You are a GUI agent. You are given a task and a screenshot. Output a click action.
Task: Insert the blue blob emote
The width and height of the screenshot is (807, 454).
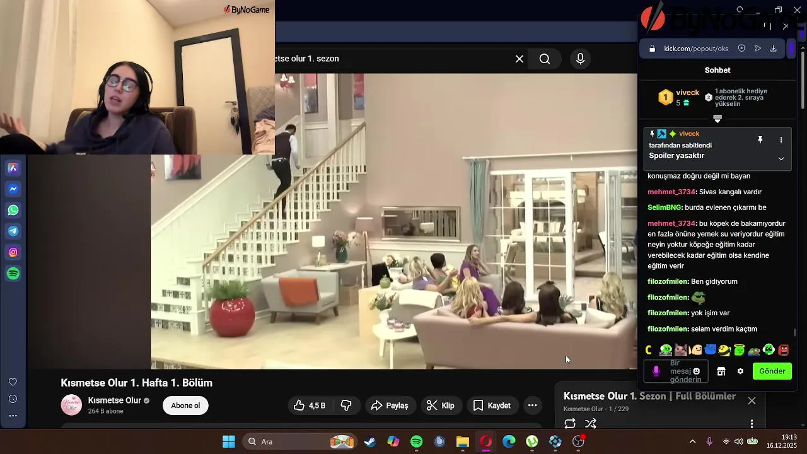(x=710, y=350)
